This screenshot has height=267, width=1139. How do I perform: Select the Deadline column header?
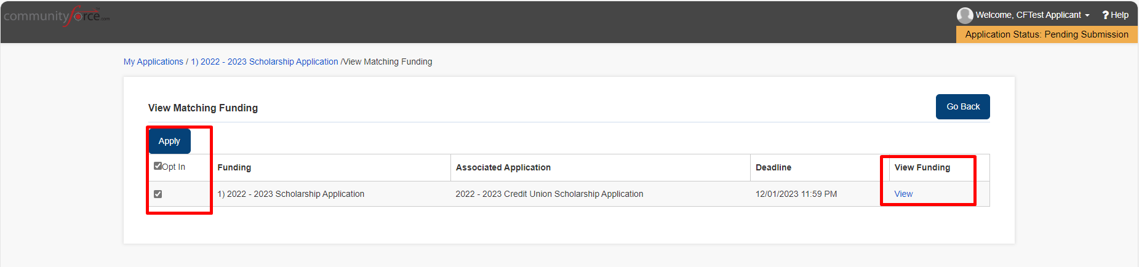[x=773, y=167]
